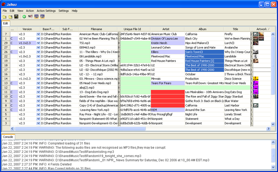
Task: Select the Edit tab
Action: (6, 23)
